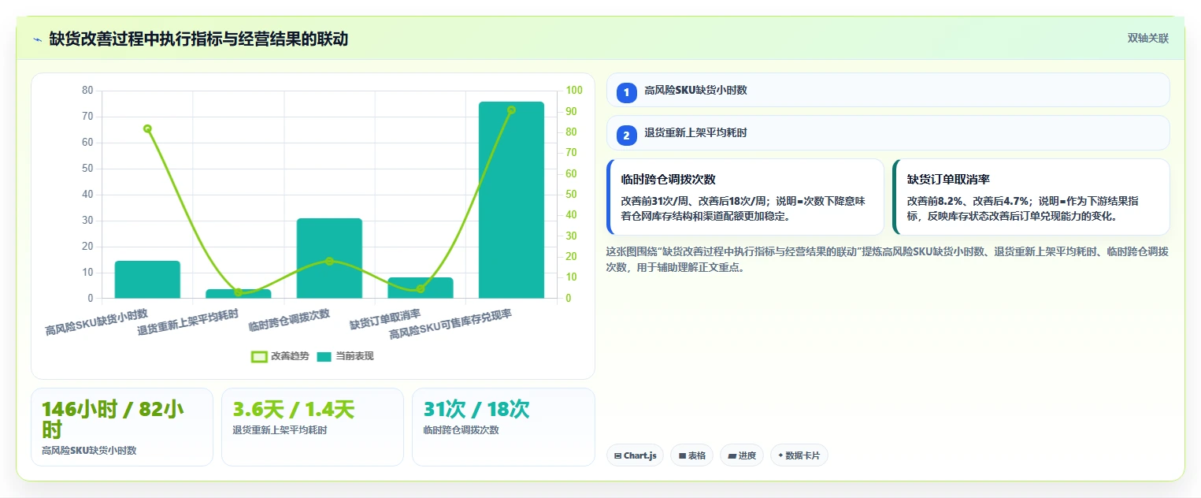Image resolution: width=1201 pixels, height=498 pixels.
Task: Click the Chart.js chip icon
Action: [618, 455]
